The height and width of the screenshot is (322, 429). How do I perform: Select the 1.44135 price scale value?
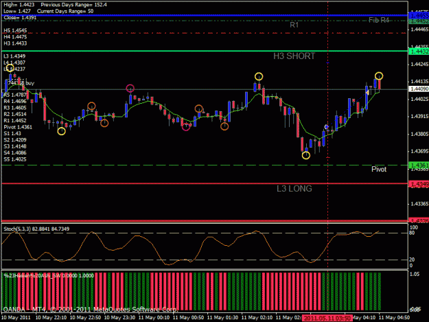click(419, 82)
